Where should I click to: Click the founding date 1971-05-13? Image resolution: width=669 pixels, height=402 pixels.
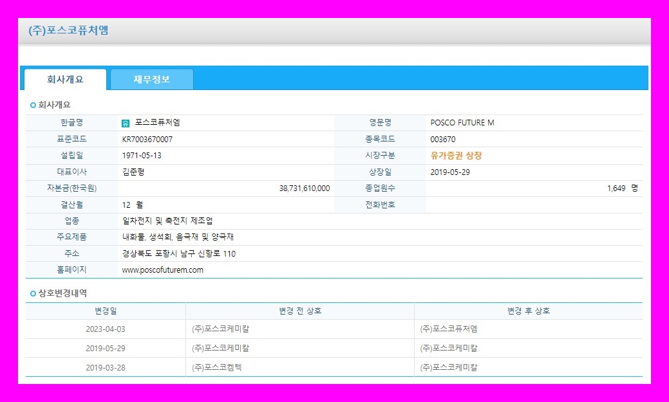[142, 156]
